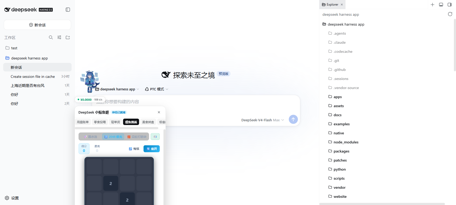The width and height of the screenshot is (456, 205).
Task: Close the DeepSeek 小鲸鱼姬 popup
Action: [x=159, y=112]
